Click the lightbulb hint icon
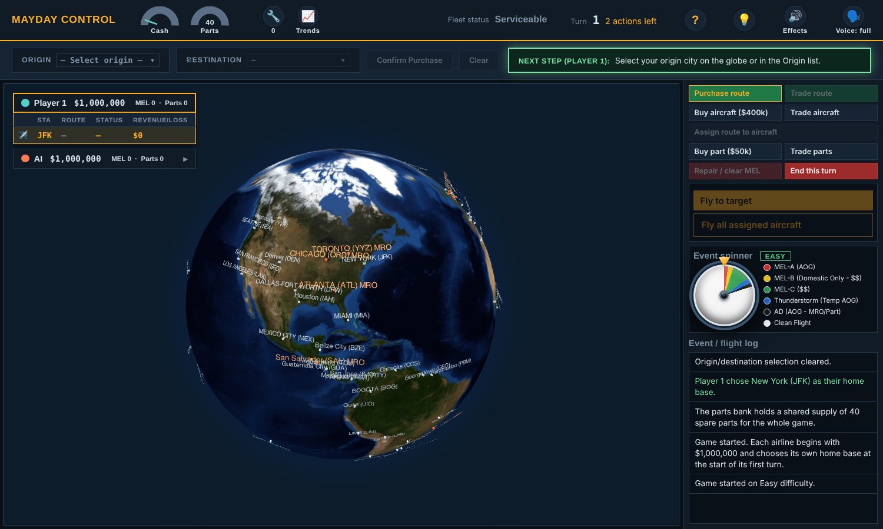 [744, 20]
